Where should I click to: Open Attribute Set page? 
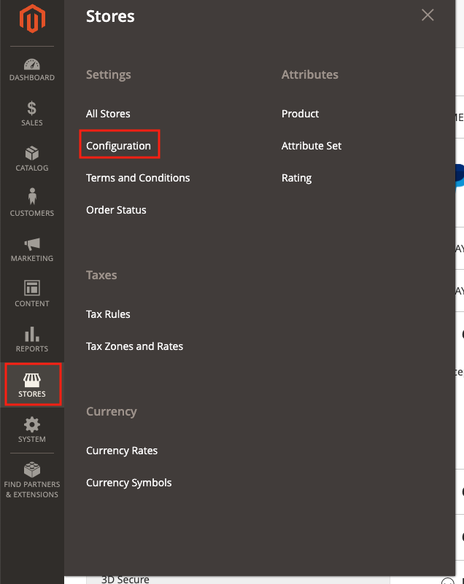tap(312, 146)
